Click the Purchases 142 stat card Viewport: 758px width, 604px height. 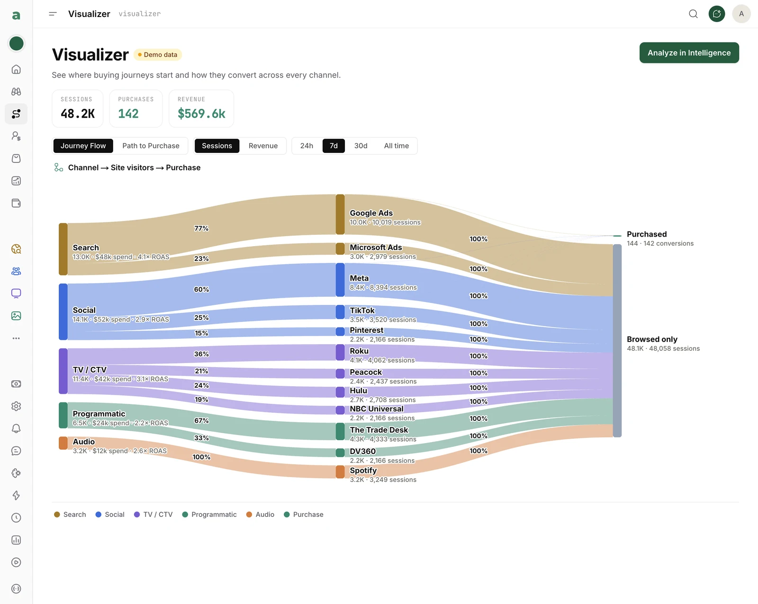pyautogui.click(x=136, y=108)
